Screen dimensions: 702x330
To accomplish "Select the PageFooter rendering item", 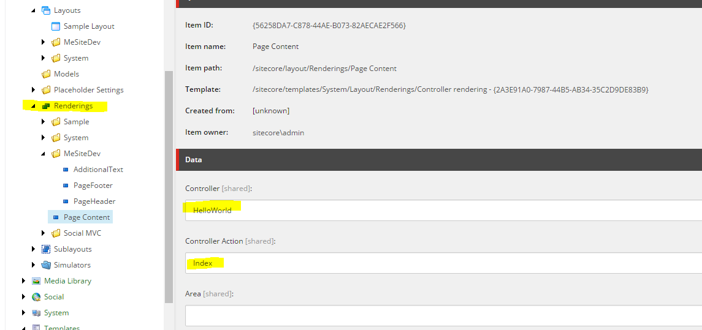I will [93, 186].
